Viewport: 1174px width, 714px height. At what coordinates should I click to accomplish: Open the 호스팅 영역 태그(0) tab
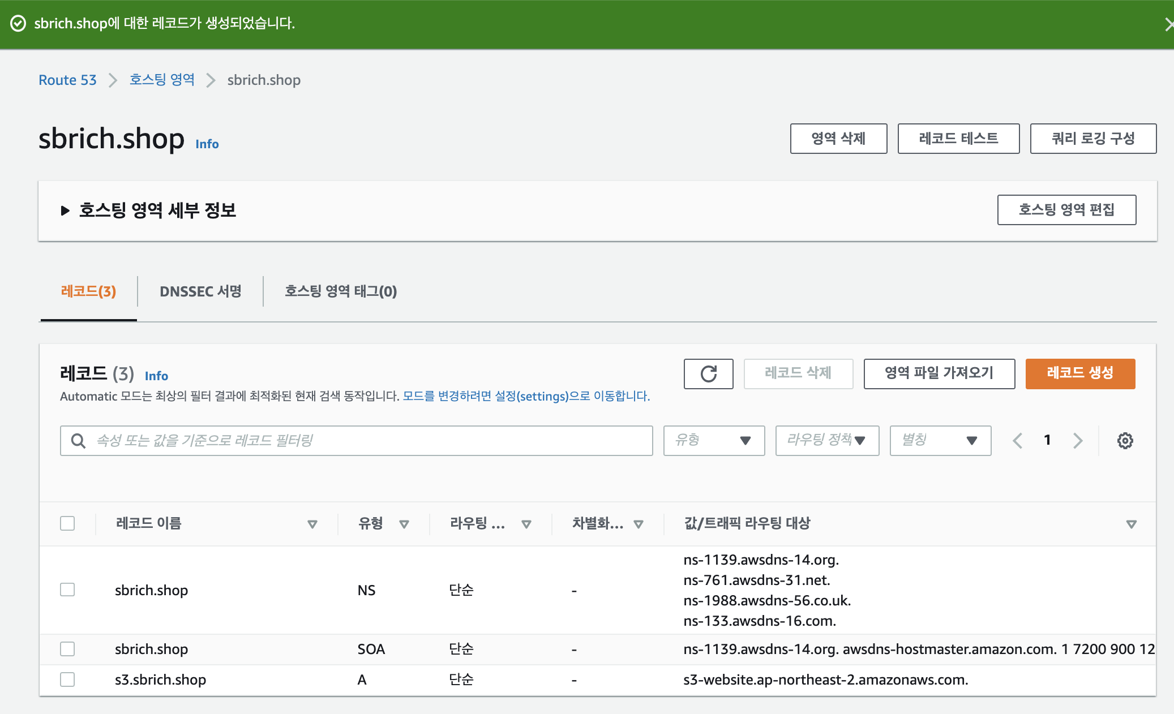(x=340, y=291)
